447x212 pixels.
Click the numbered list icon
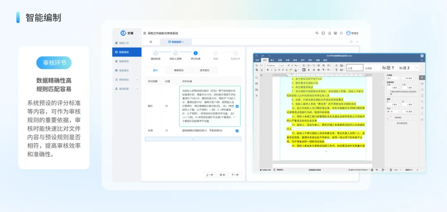309,65
